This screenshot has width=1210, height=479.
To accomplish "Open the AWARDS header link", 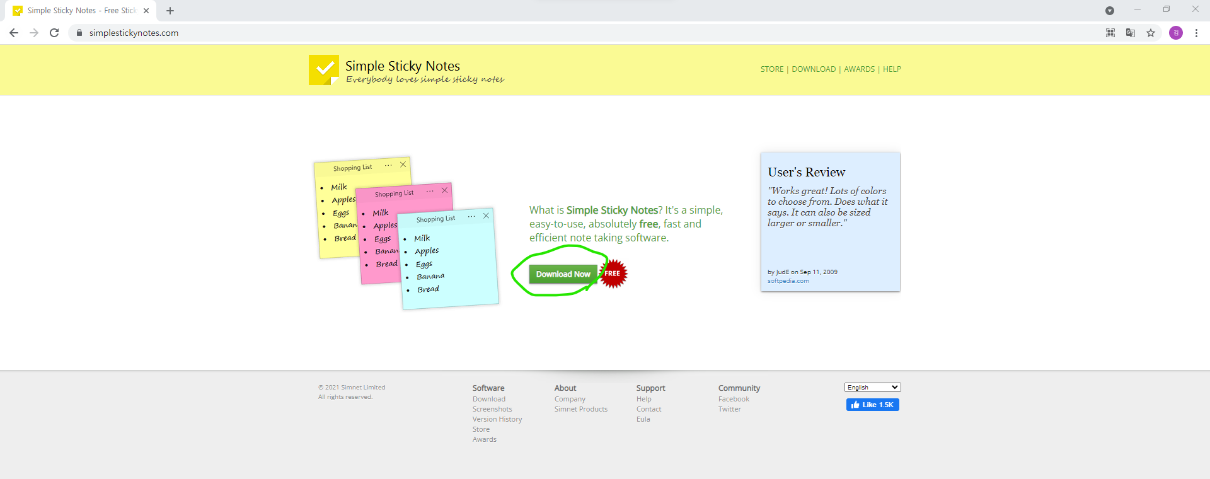I will 860,69.
